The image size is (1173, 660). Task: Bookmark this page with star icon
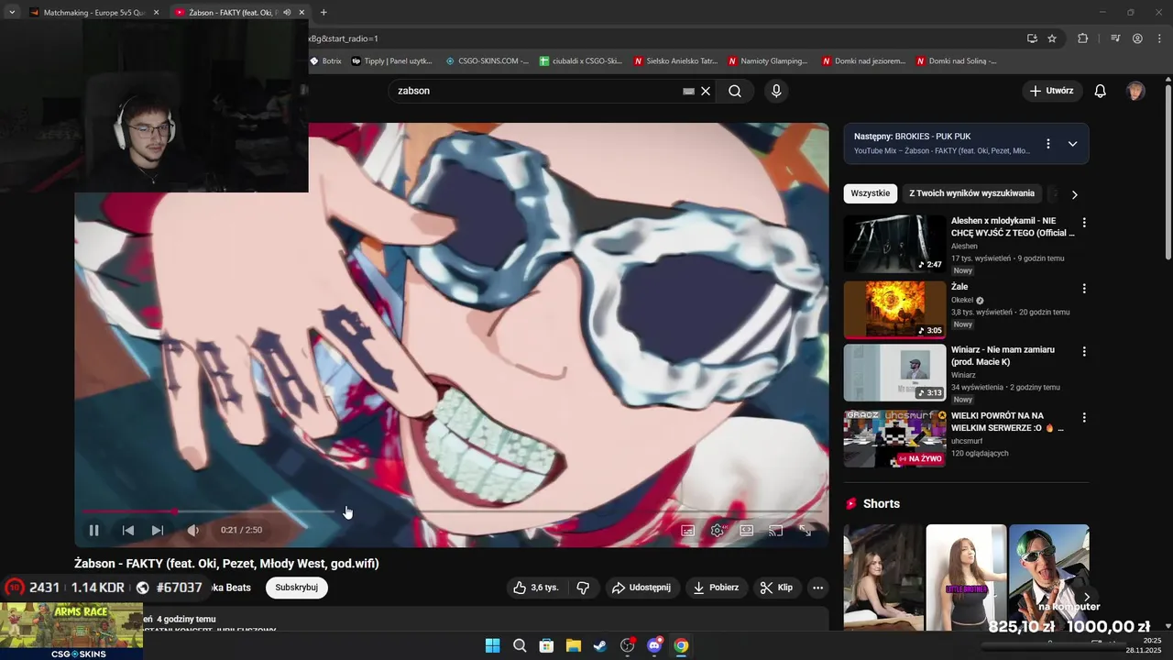[1052, 38]
